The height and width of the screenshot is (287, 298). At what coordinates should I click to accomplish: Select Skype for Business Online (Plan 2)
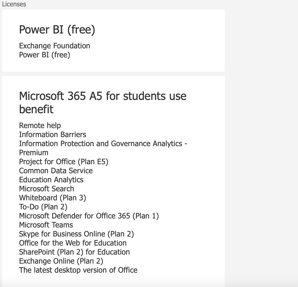[x=77, y=234]
